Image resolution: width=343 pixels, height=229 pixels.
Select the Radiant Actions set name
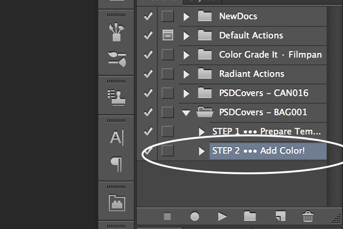[x=251, y=74]
